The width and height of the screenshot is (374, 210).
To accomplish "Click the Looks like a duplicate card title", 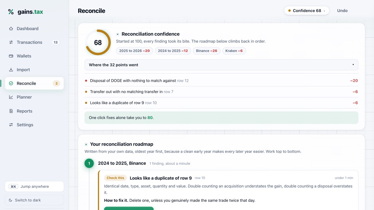I will (x=161, y=178).
